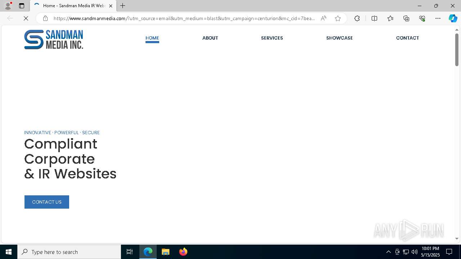Viewport: 461px width, 259px height.
Task: Click 'Compliant Corporate & IR Websites' heading
Action: [70, 159]
